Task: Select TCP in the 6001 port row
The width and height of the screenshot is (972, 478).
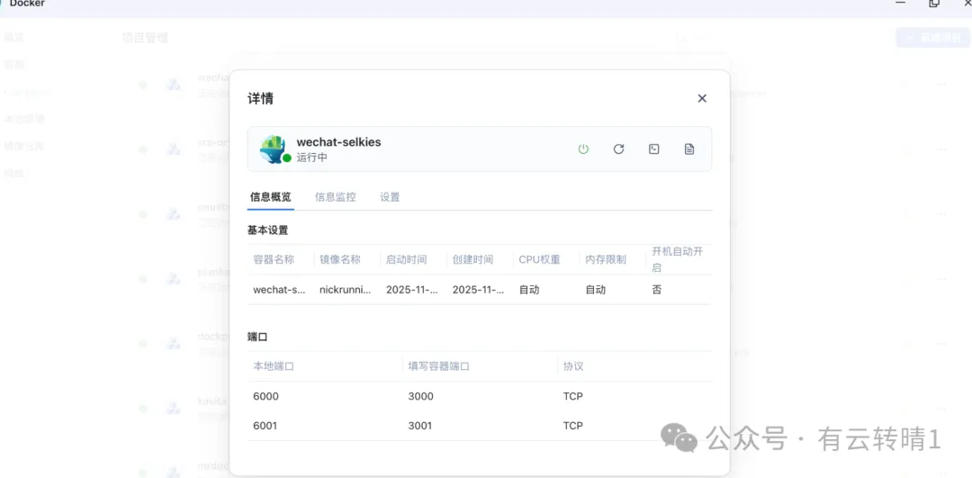Action: tap(572, 426)
